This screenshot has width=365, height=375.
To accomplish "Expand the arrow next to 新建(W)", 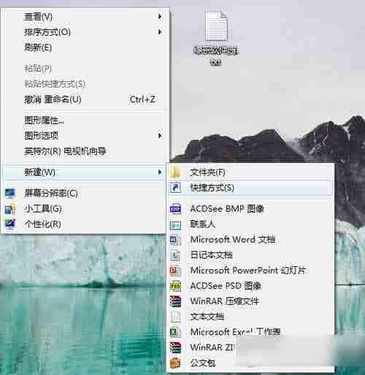I will (160, 172).
